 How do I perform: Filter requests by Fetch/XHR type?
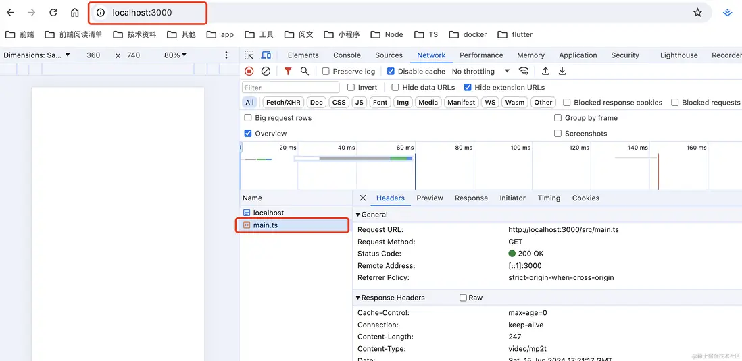point(283,103)
